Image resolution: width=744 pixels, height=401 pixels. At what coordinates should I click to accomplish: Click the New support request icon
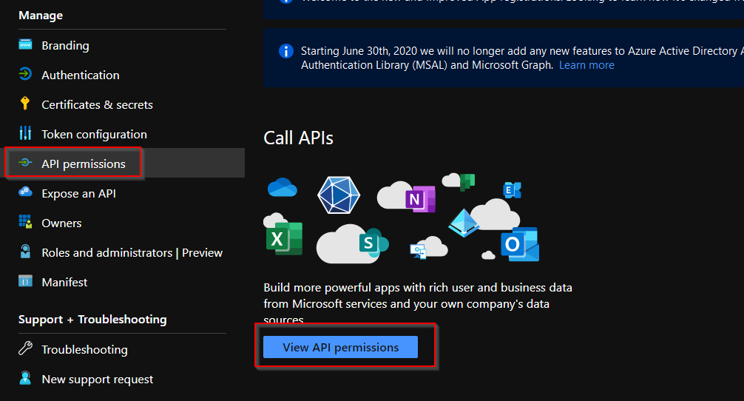[26, 379]
